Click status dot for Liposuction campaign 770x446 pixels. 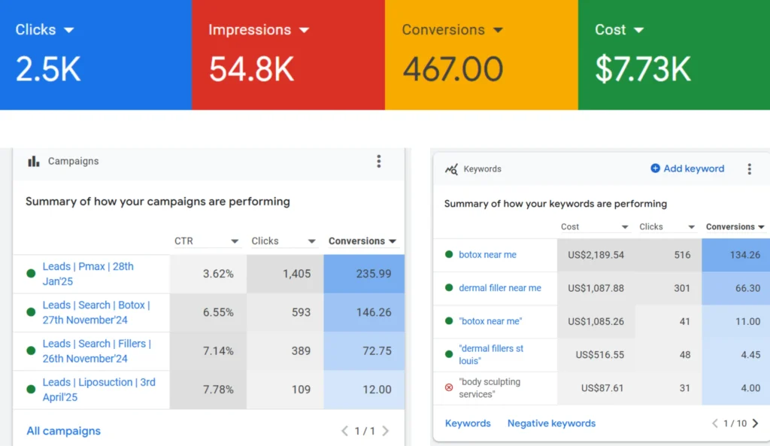point(31,390)
